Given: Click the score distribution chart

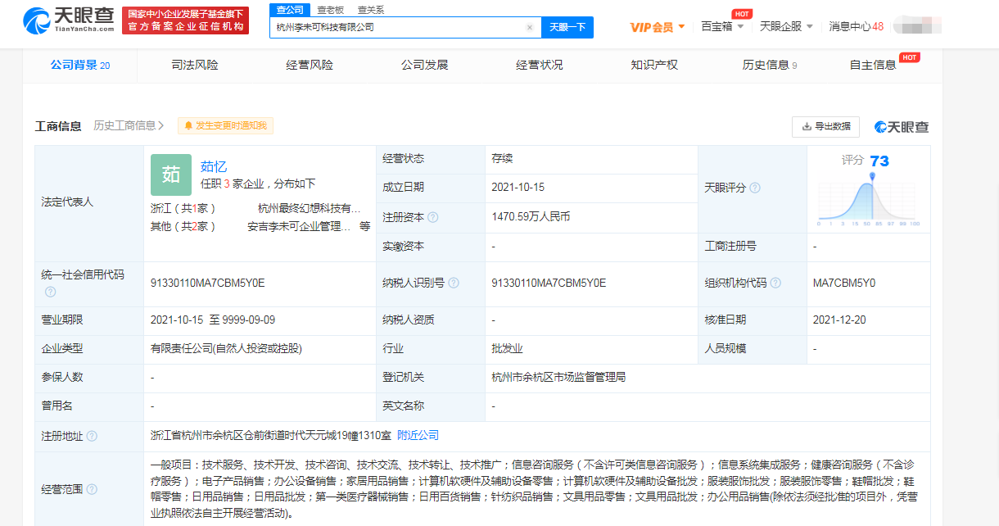Looking at the screenshot, I should point(869,198).
